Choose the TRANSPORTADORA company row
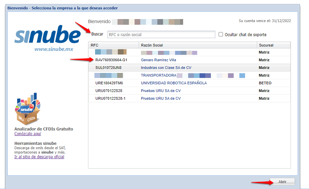The image size is (309, 189). point(158,76)
